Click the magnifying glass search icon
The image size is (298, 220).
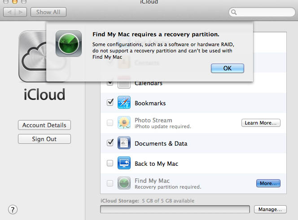click(234, 12)
